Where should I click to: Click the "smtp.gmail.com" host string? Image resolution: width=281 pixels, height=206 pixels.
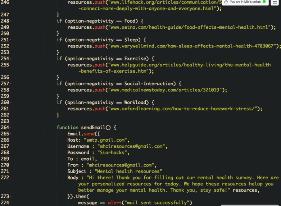(x=105, y=140)
